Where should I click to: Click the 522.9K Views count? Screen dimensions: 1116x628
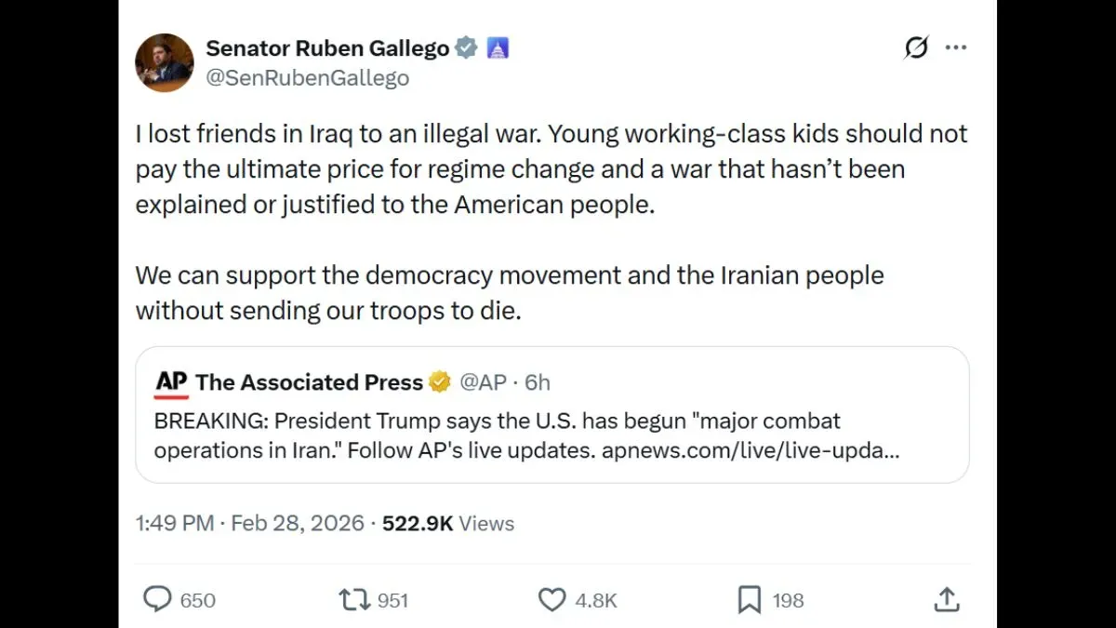pos(448,523)
